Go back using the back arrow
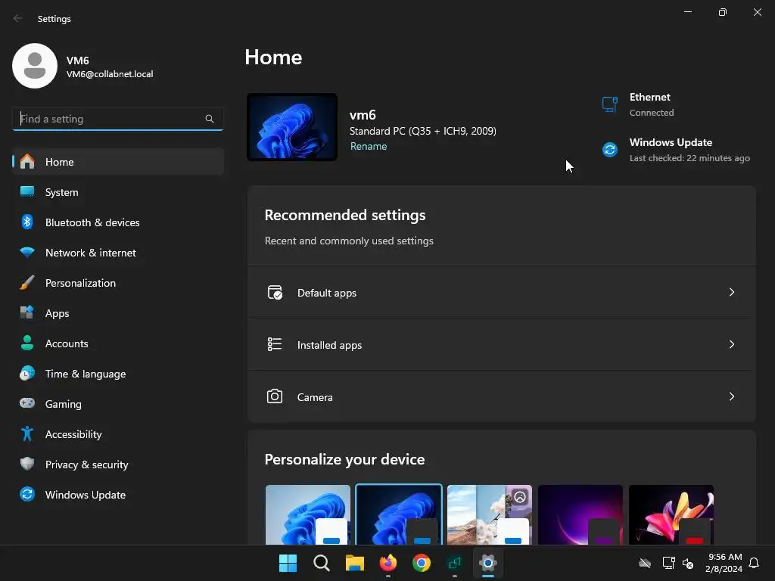Viewport: 775px width, 581px height. (x=18, y=18)
